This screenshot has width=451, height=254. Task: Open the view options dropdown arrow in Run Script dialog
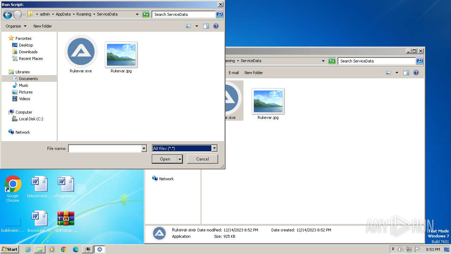click(x=197, y=26)
